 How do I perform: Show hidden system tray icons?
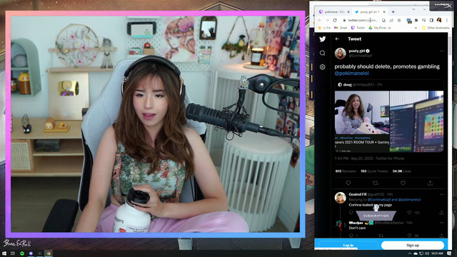(x=409, y=253)
